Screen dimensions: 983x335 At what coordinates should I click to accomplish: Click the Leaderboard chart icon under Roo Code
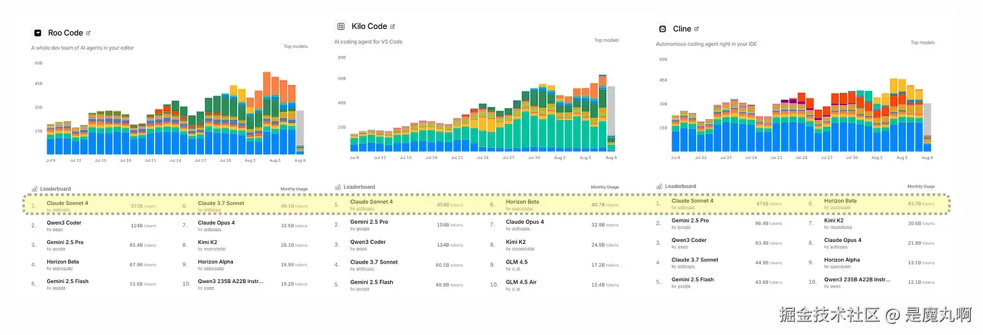tap(34, 189)
